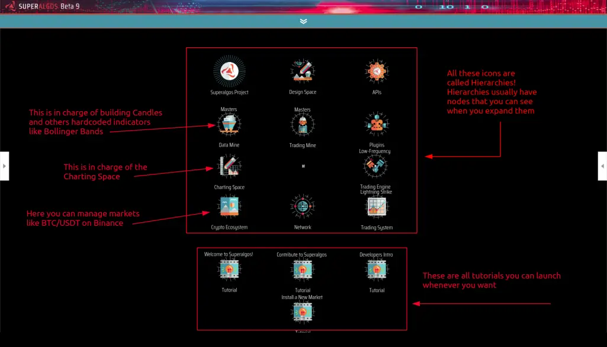Select the Plugins hierarchy icon

point(377,124)
